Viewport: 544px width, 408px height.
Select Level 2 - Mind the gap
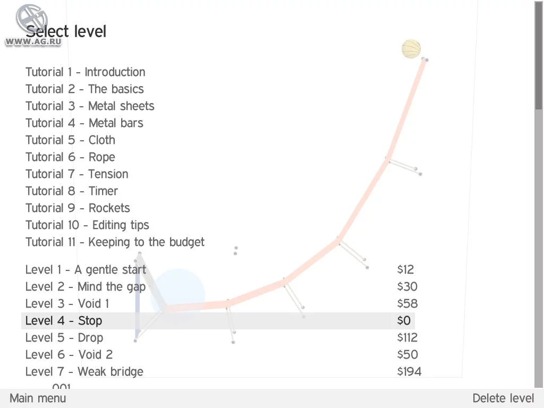[x=85, y=287]
